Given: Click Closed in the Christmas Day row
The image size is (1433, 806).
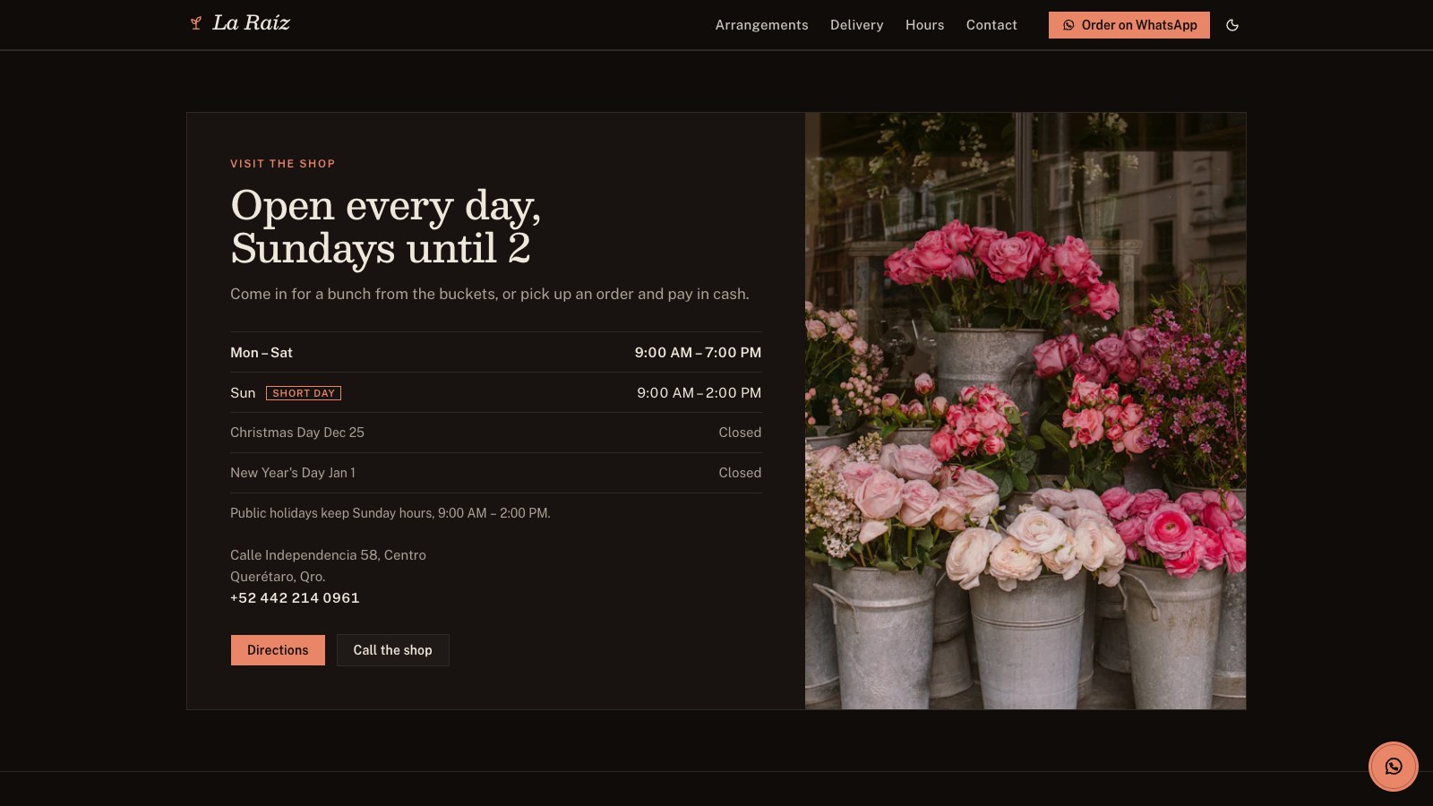Looking at the screenshot, I should (x=740, y=433).
